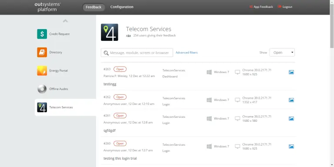Click the monitor icon in feedback #262 row

pyautogui.click(x=237, y=100)
